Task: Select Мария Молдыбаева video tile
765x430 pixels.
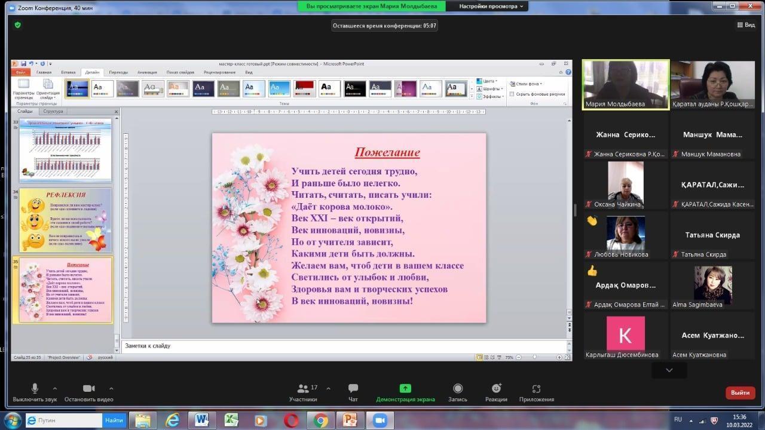Action: 626,84
